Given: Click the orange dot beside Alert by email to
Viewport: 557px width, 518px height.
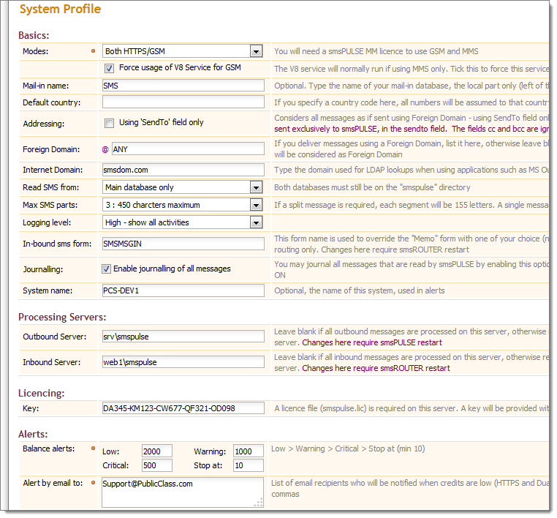Looking at the screenshot, I should [94, 482].
